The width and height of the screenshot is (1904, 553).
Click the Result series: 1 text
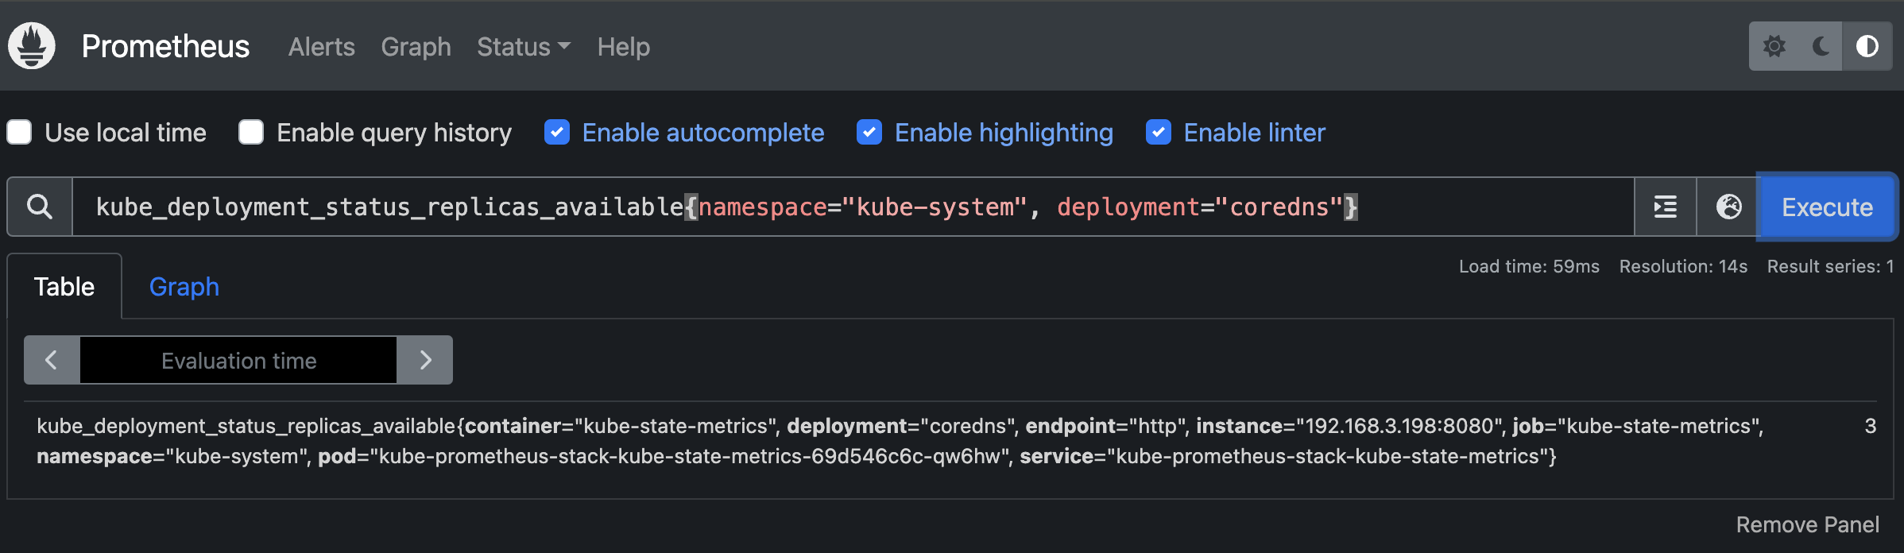(1830, 266)
